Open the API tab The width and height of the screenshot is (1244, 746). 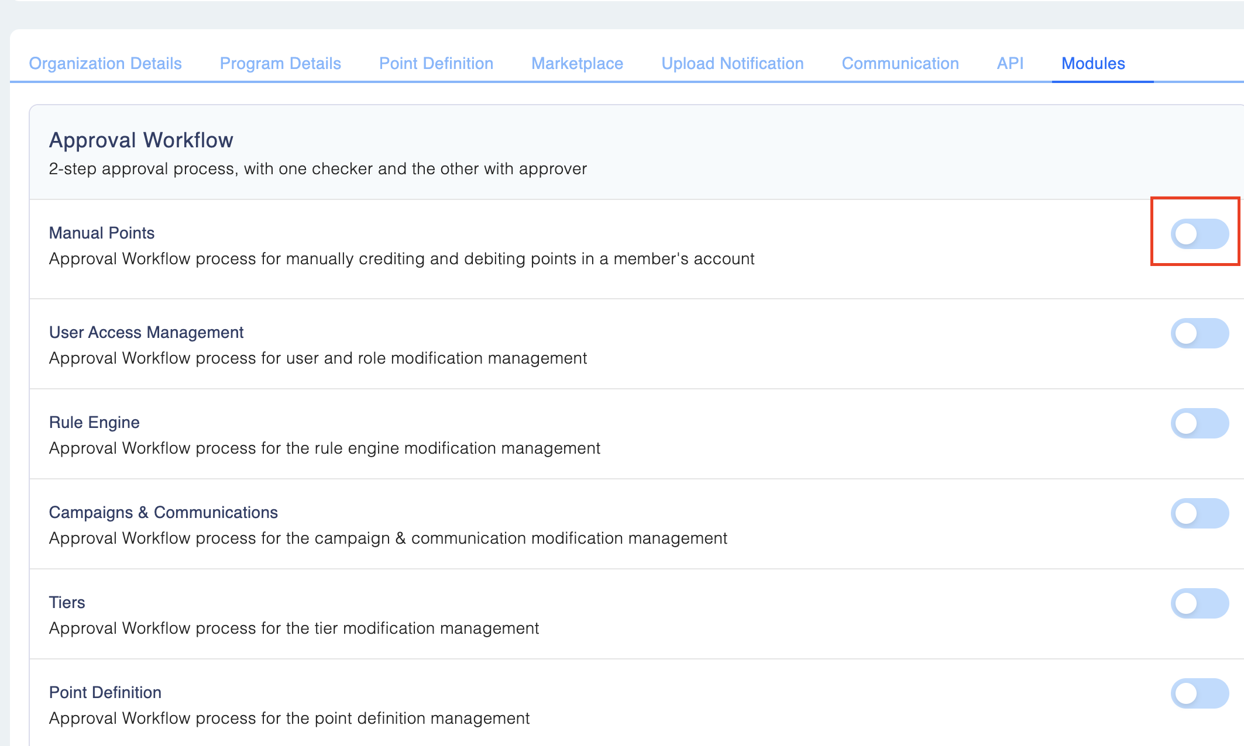(1010, 63)
